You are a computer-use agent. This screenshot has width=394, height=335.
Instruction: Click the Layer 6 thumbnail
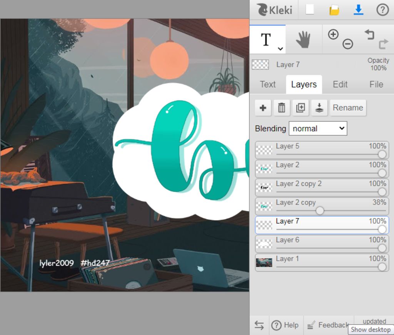click(x=264, y=244)
